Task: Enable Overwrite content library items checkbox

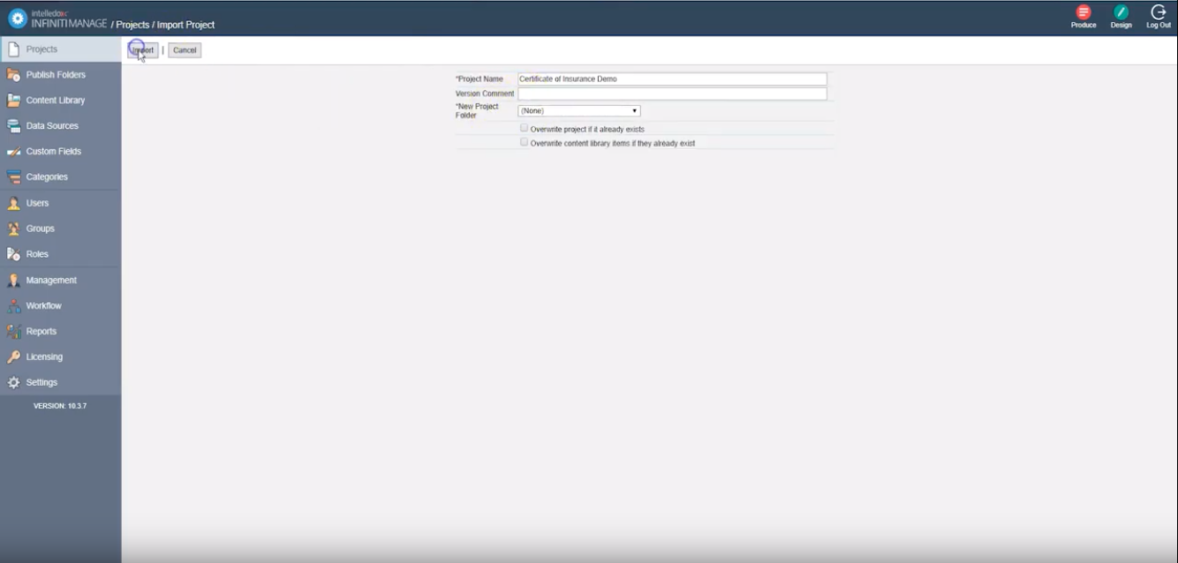Action: coord(525,142)
